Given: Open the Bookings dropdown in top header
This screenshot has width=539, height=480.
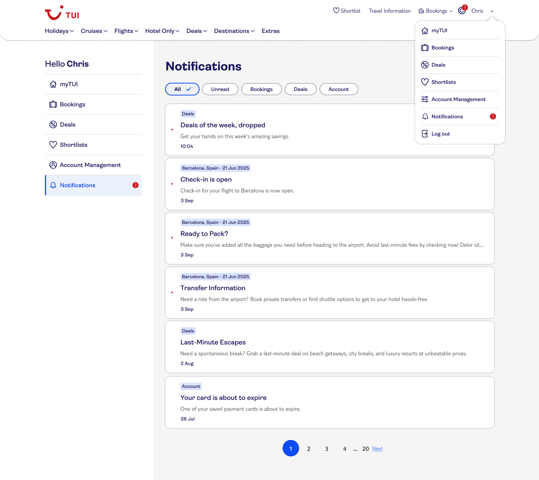Looking at the screenshot, I should click(x=436, y=11).
